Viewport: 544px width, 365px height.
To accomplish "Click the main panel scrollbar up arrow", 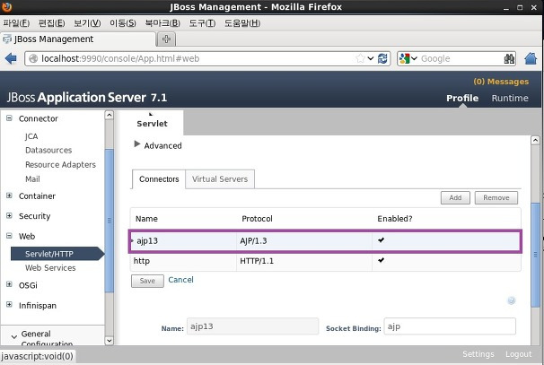I will click(x=535, y=141).
